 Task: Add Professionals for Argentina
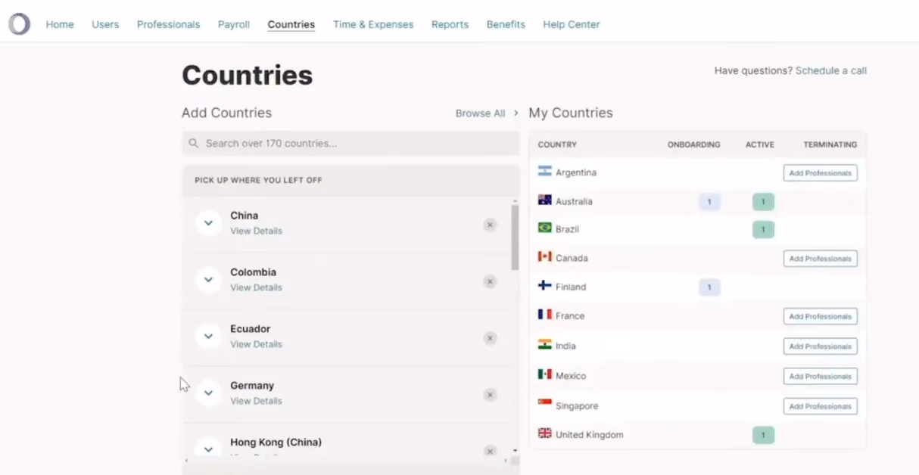click(x=820, y=173)
